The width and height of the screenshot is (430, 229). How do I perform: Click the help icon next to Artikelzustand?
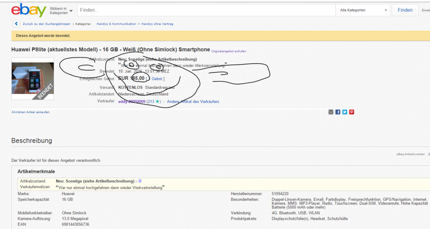point(139,181)
